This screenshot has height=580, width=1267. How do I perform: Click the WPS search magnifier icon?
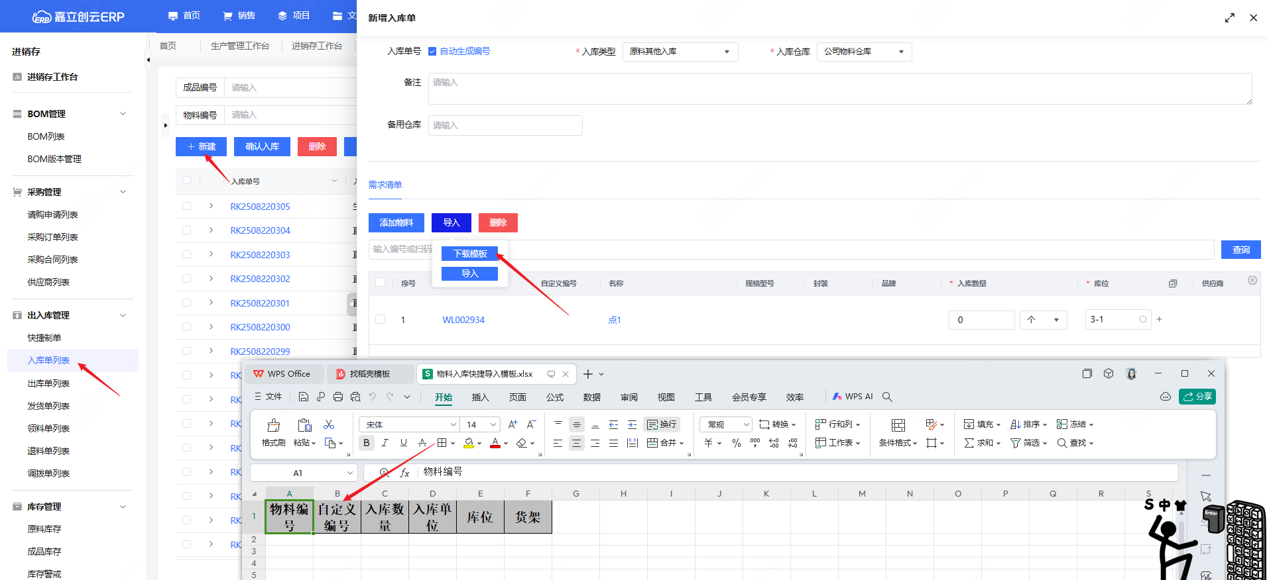point(887,397)
